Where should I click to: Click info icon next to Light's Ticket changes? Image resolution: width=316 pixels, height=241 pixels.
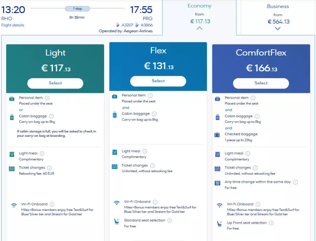pyautogui.click(x=49, y=168)
